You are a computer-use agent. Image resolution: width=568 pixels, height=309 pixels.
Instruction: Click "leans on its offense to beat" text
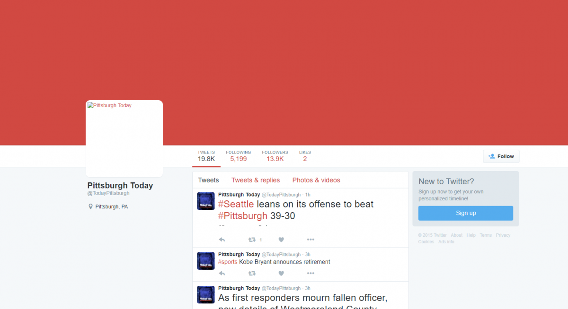point(315,204)
